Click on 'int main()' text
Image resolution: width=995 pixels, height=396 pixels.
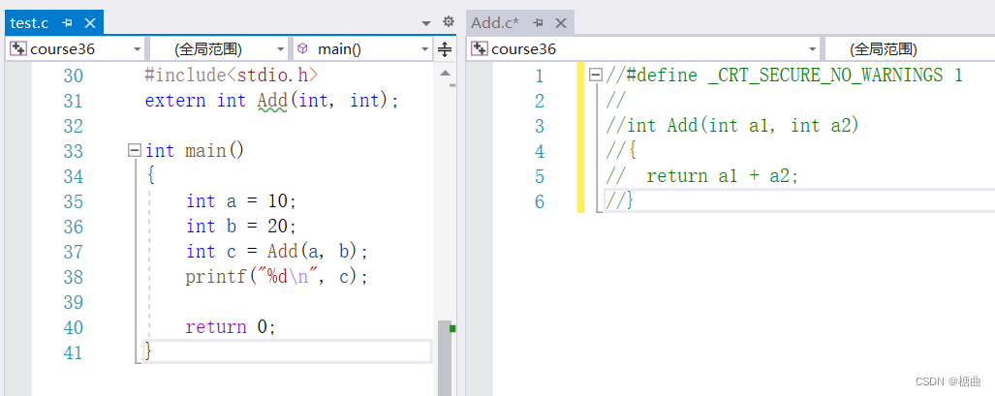(195, 151)
